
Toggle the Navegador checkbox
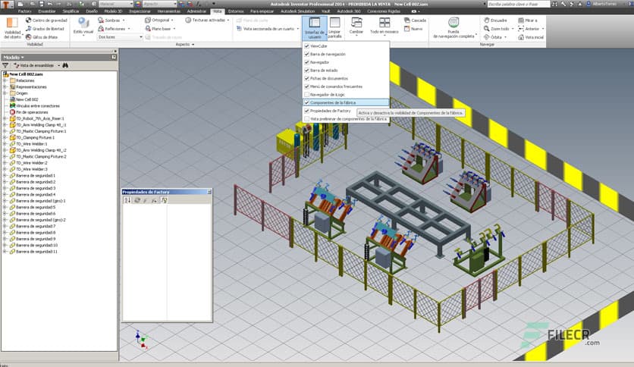307,62
